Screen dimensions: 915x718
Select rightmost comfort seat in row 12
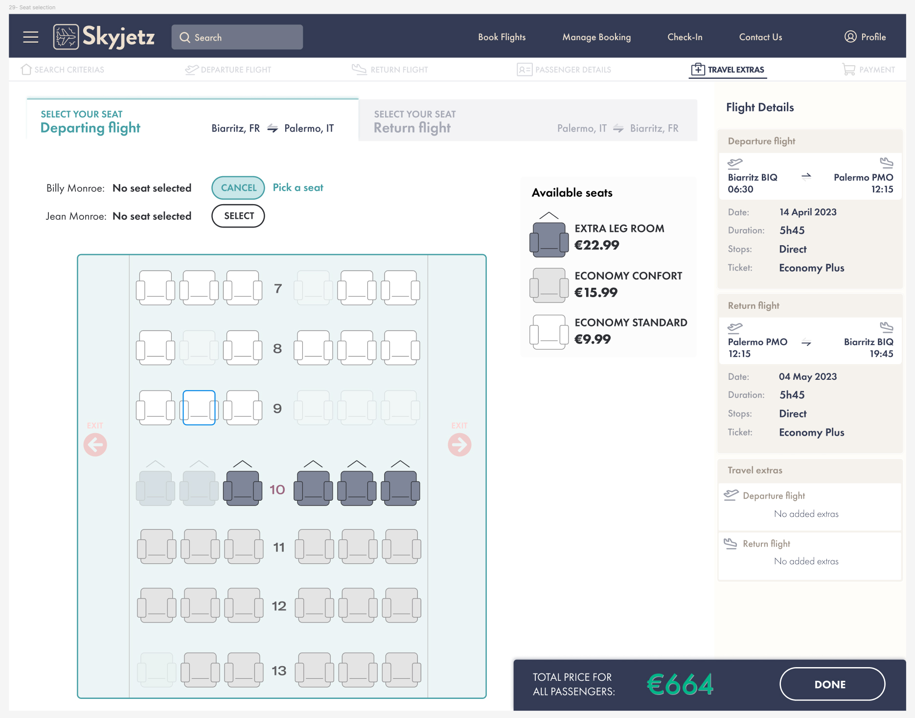(402, 605)
